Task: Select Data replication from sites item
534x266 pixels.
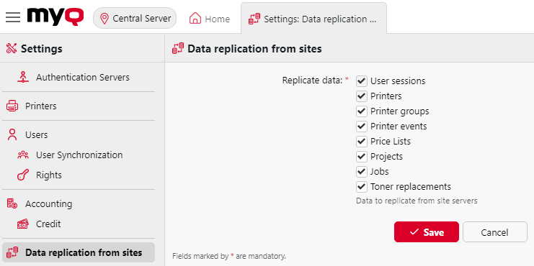Action: (x=79, y=253)
